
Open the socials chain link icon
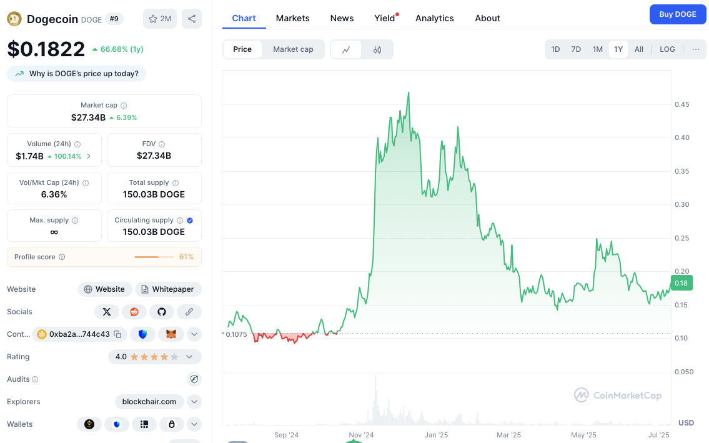(189, 312)
